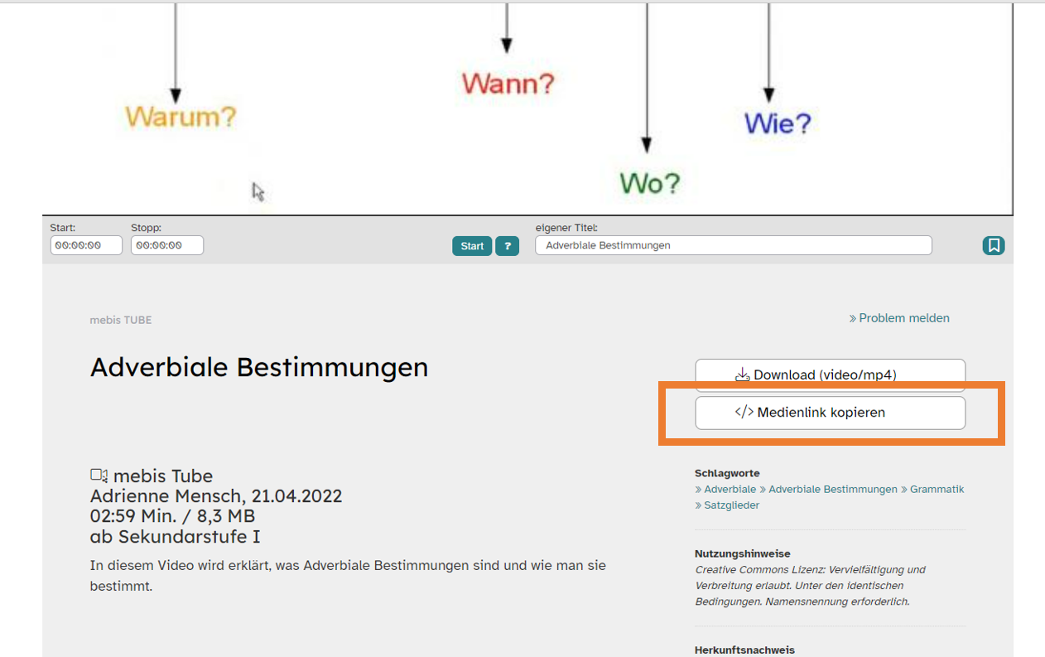Click the code icon for Medienlink kopieren
Image resolution: width=1045 pixels, height=657 pixels.
(x=744, y=412)
